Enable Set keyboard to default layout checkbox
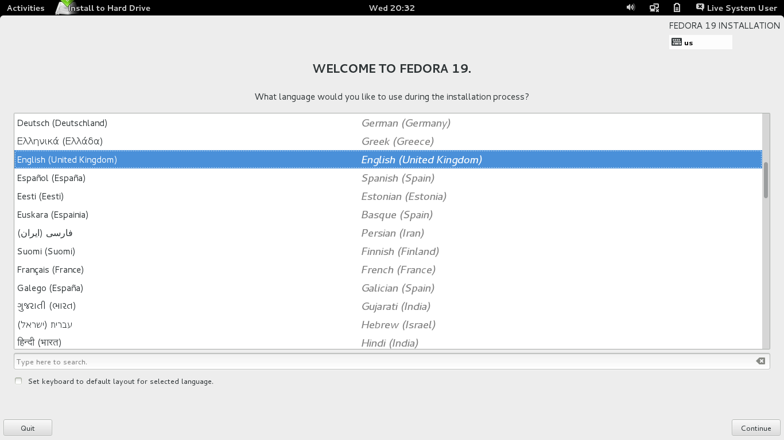 click(x=18, y=381)
